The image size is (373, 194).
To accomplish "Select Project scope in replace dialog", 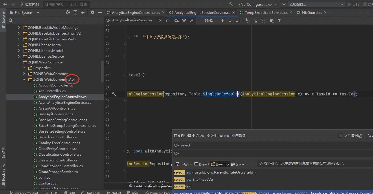I will (202, 164).
